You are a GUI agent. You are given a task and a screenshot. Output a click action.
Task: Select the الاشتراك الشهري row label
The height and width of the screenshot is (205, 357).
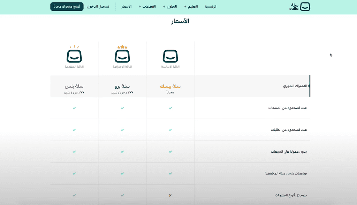[295, 86]
